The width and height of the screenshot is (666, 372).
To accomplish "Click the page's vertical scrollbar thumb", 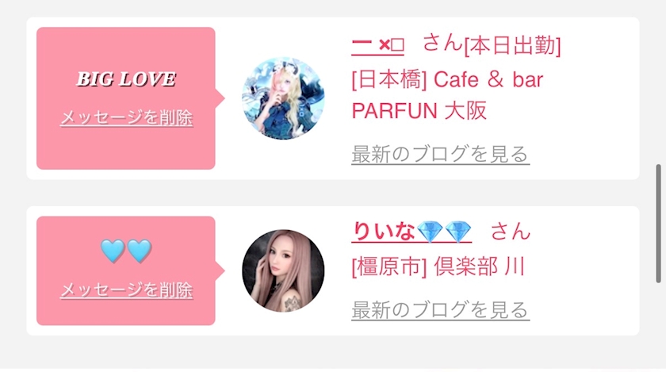I will click(658, 223).
